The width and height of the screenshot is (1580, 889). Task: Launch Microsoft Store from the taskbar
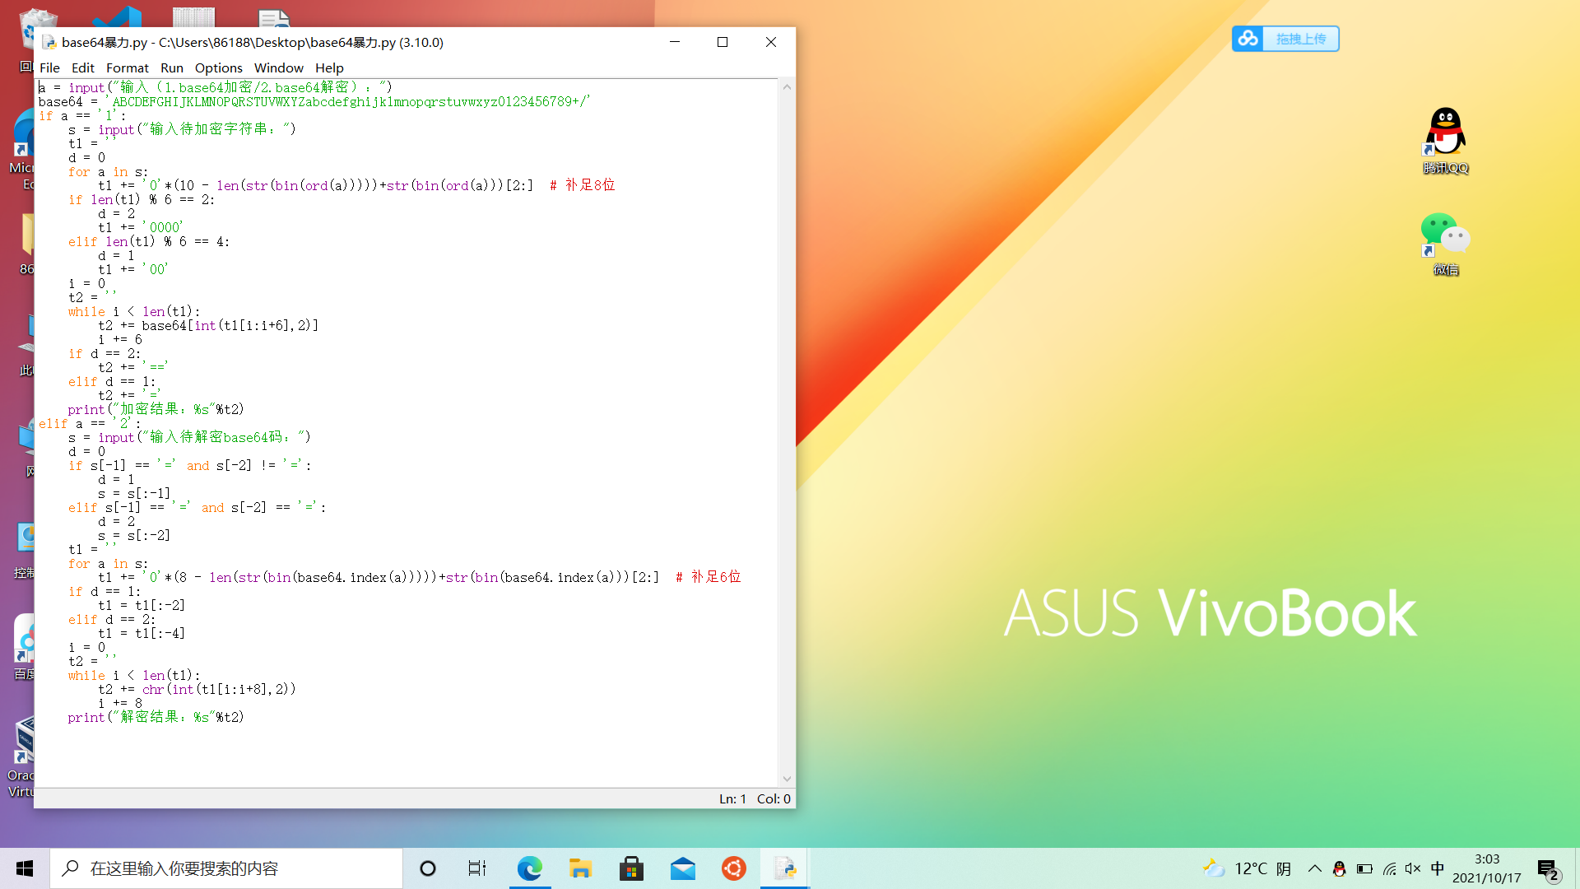(x=631, y=868)
